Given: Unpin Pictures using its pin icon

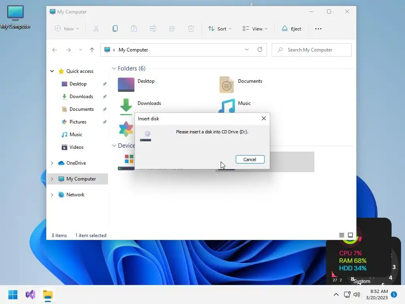Looking at the screenshot, I should pos(104,122).
